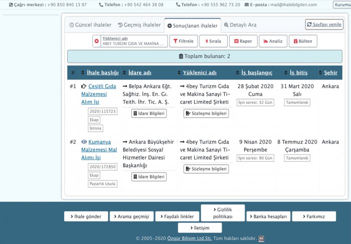Screen dimensions: 351x244
Task: Click sort arrows beside İhale başlığı
Action: 83,72
